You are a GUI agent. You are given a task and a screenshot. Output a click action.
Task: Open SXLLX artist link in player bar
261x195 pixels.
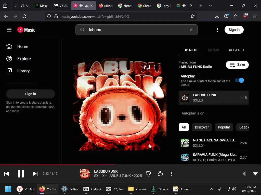99,176
